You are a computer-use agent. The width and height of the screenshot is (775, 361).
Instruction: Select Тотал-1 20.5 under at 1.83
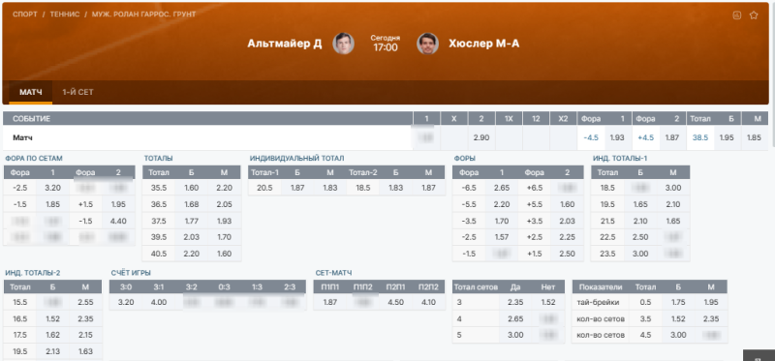pyautogui.click(x=329, y=188)
